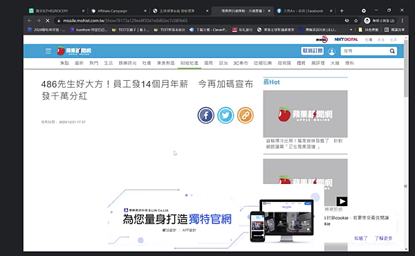Share the article on Facebook
This screenshot has width=415, height=256.
206,116
